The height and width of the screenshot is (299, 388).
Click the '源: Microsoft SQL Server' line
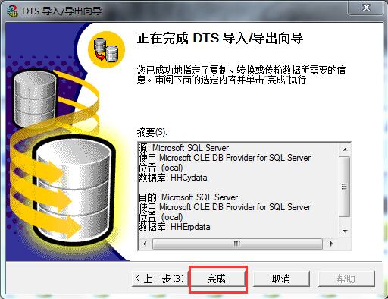pyautogui.click(x=183, y=148)
